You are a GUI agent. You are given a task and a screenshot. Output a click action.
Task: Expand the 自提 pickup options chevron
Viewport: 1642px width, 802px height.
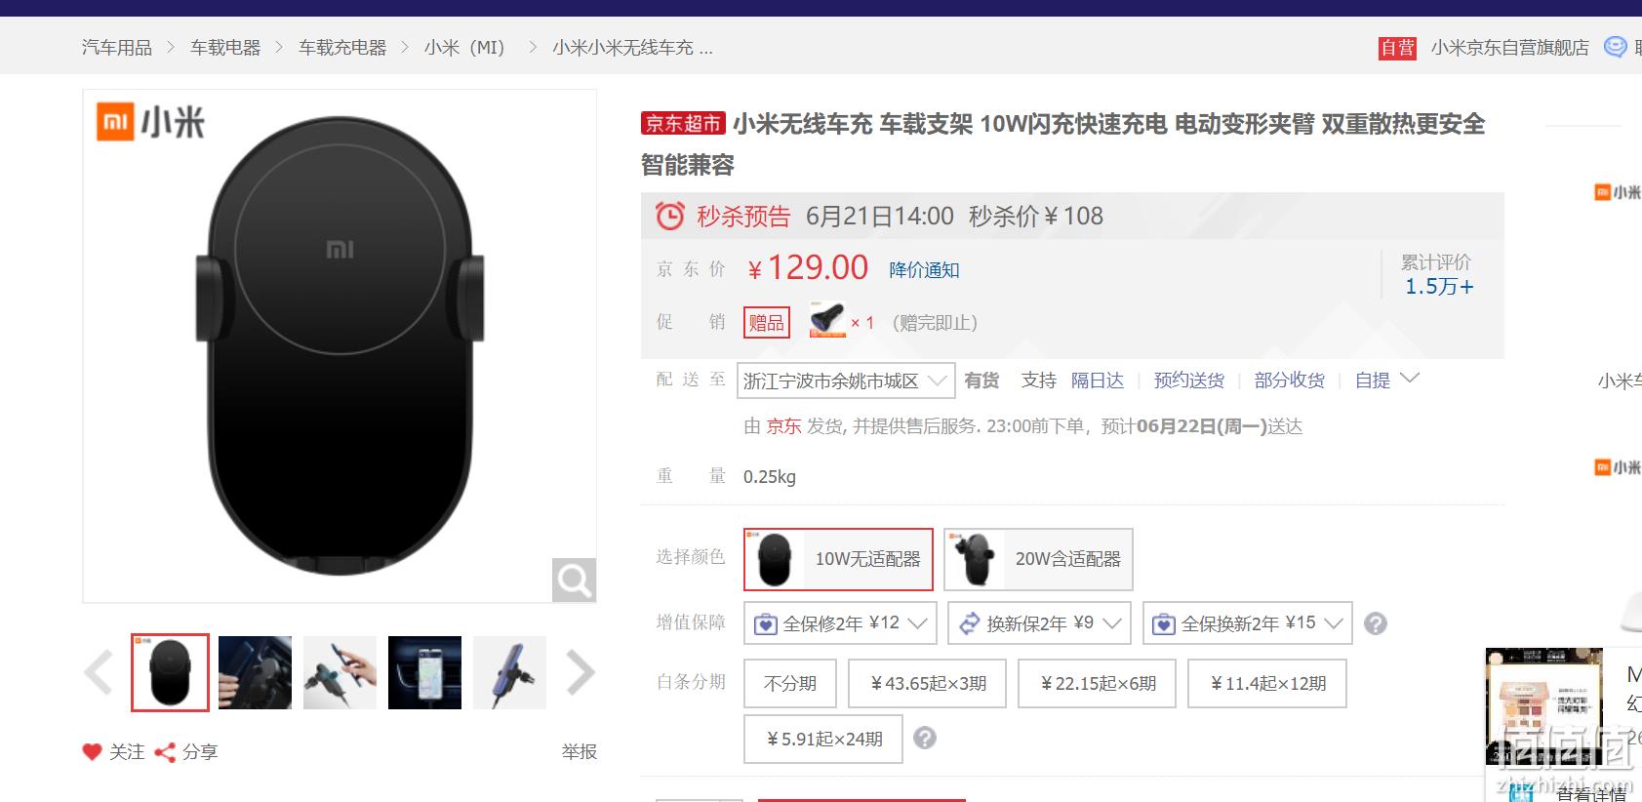click(x=1410, y=379)
